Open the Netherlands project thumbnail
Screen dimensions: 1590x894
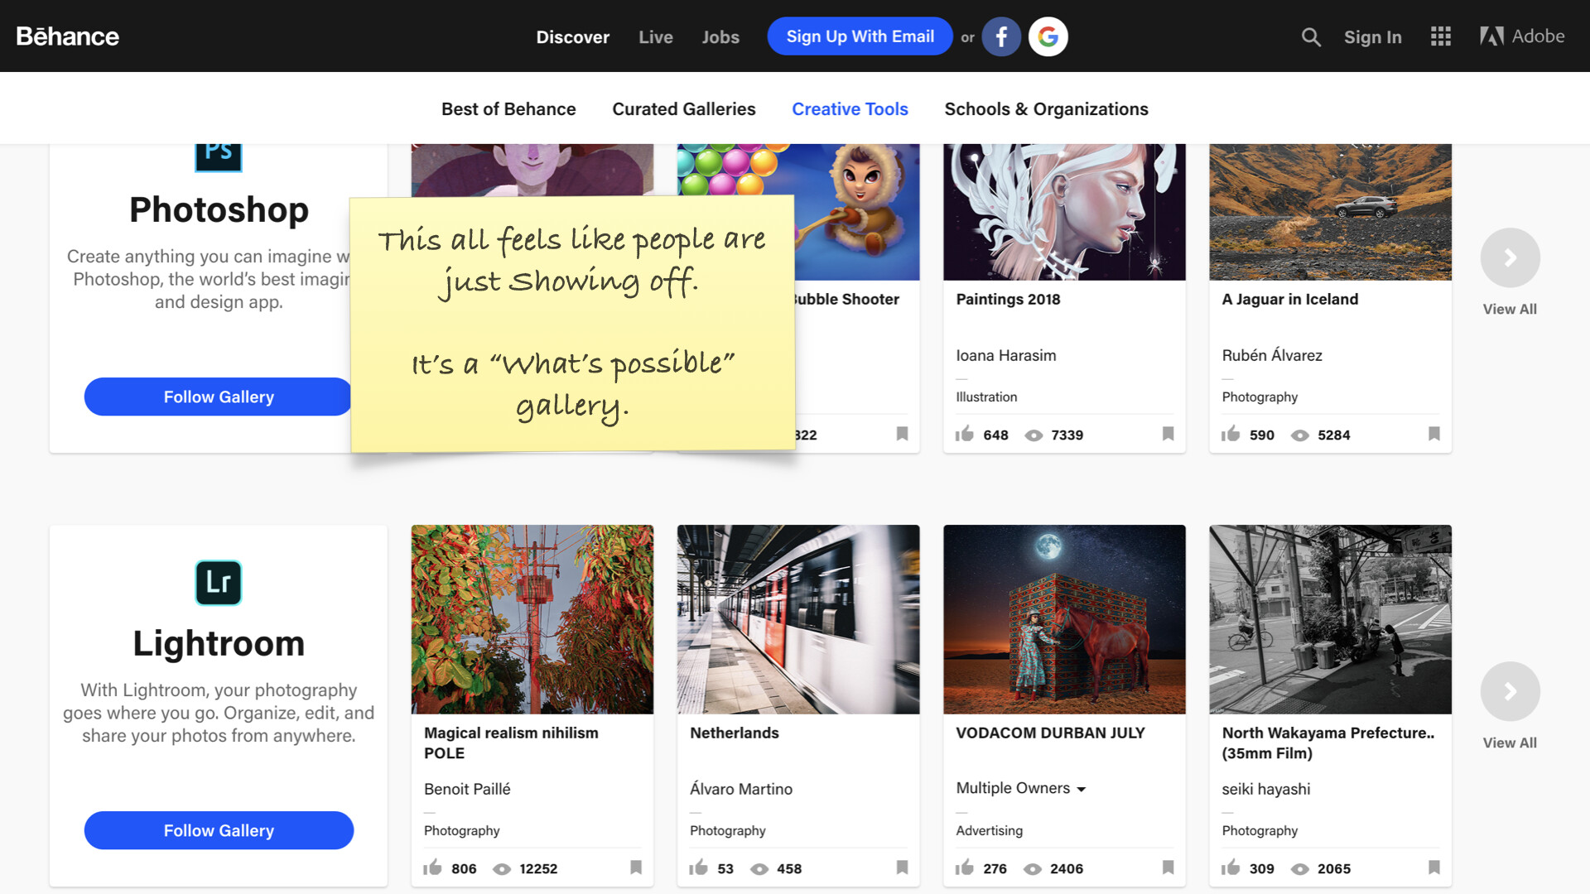click(x=797, y=619)
